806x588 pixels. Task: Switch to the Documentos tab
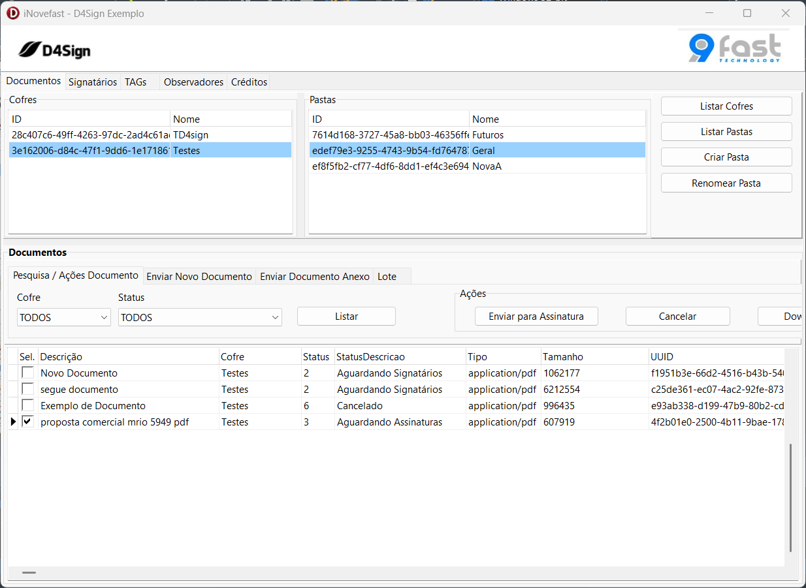point(33,81)
